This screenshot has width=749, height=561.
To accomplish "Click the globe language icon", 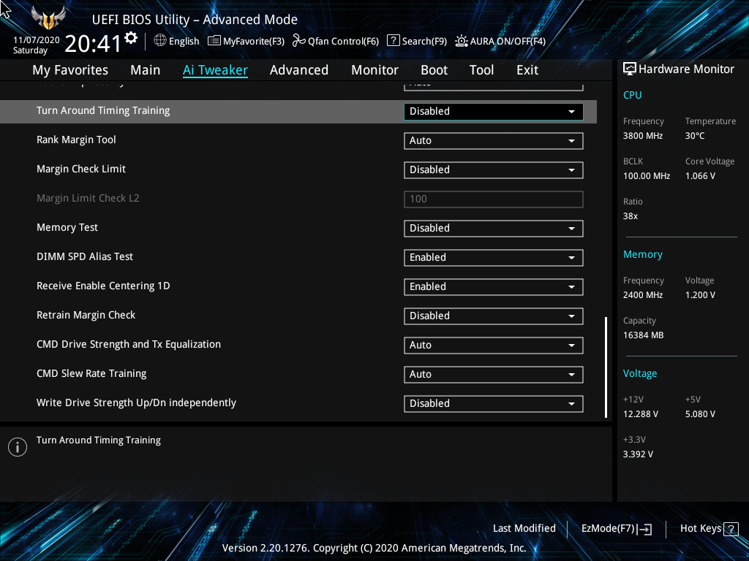I will [x=160, y=41].
